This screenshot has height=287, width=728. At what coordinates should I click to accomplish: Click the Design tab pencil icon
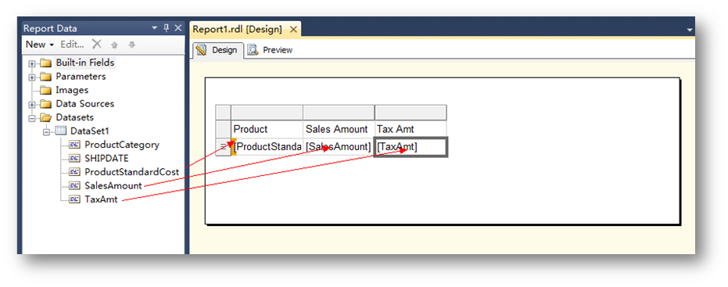pyautogui.click(x=202, y=50)
